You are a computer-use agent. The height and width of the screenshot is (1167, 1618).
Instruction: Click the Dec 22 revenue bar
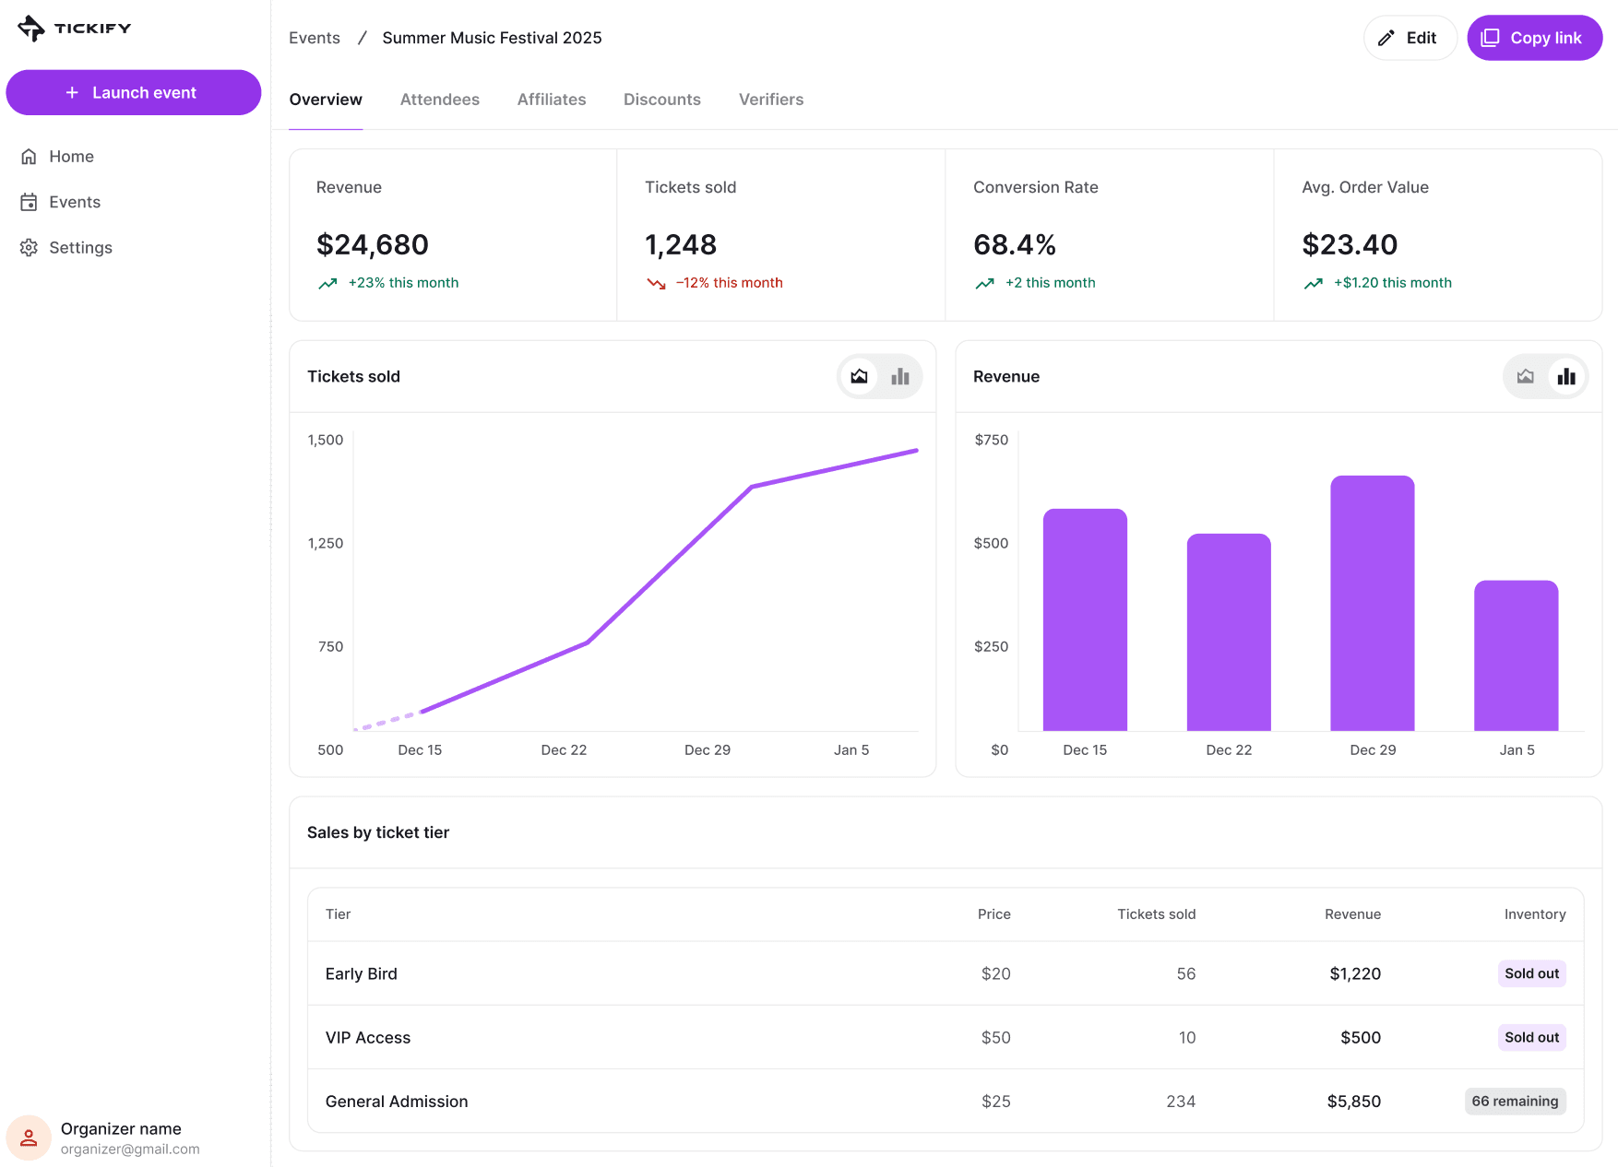point(1229,632)
